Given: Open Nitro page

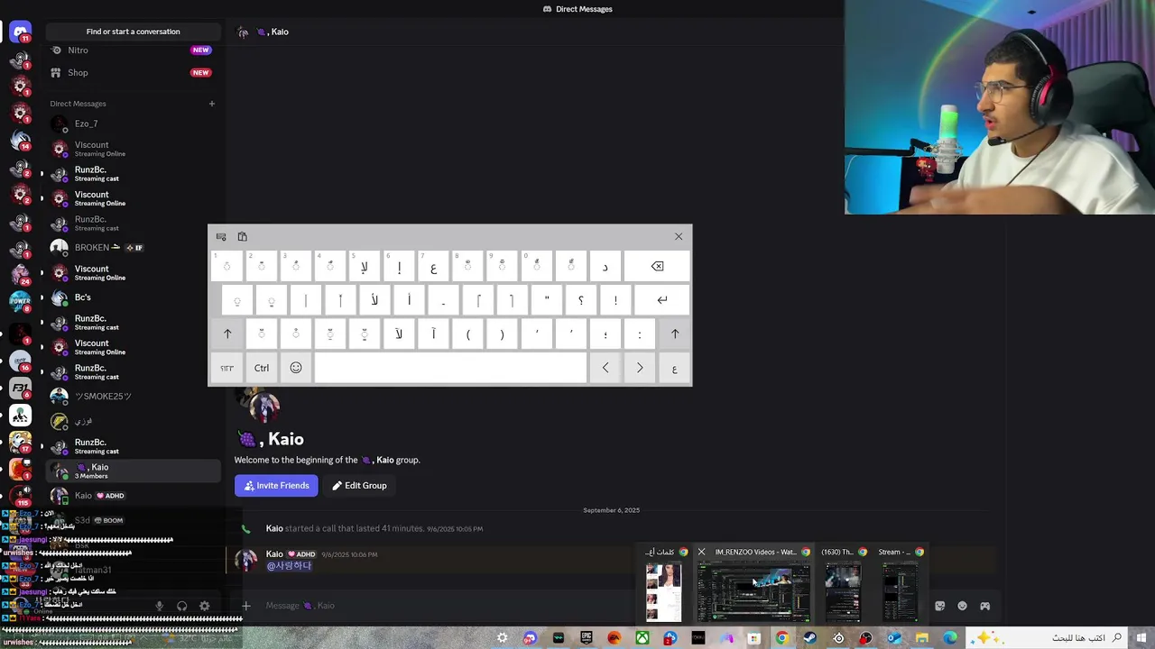Looking at the screenshot, I should 133,50.
